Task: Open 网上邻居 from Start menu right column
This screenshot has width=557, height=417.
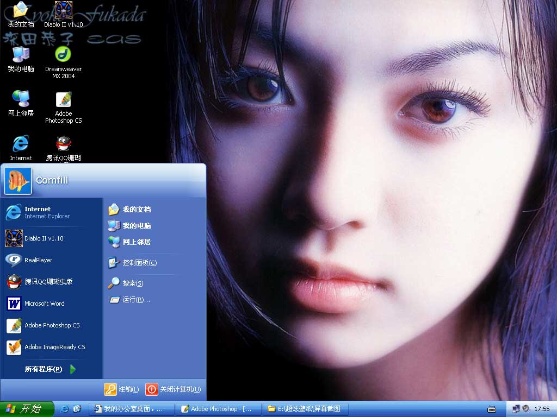Action: 136,242
